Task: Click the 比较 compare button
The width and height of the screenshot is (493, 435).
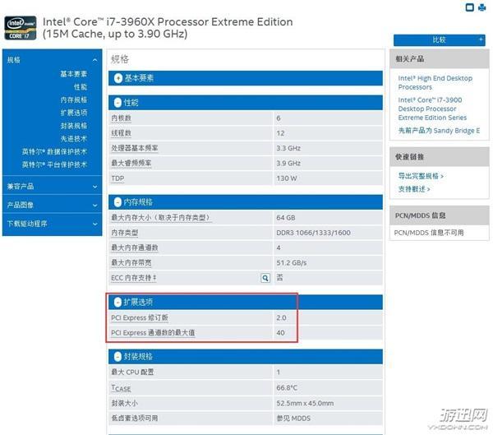Action: pos(440,40)
